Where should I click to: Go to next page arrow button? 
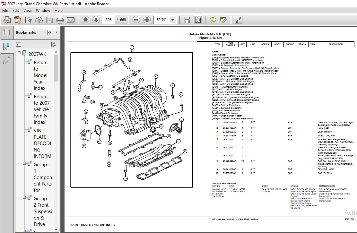coord(96,20)
